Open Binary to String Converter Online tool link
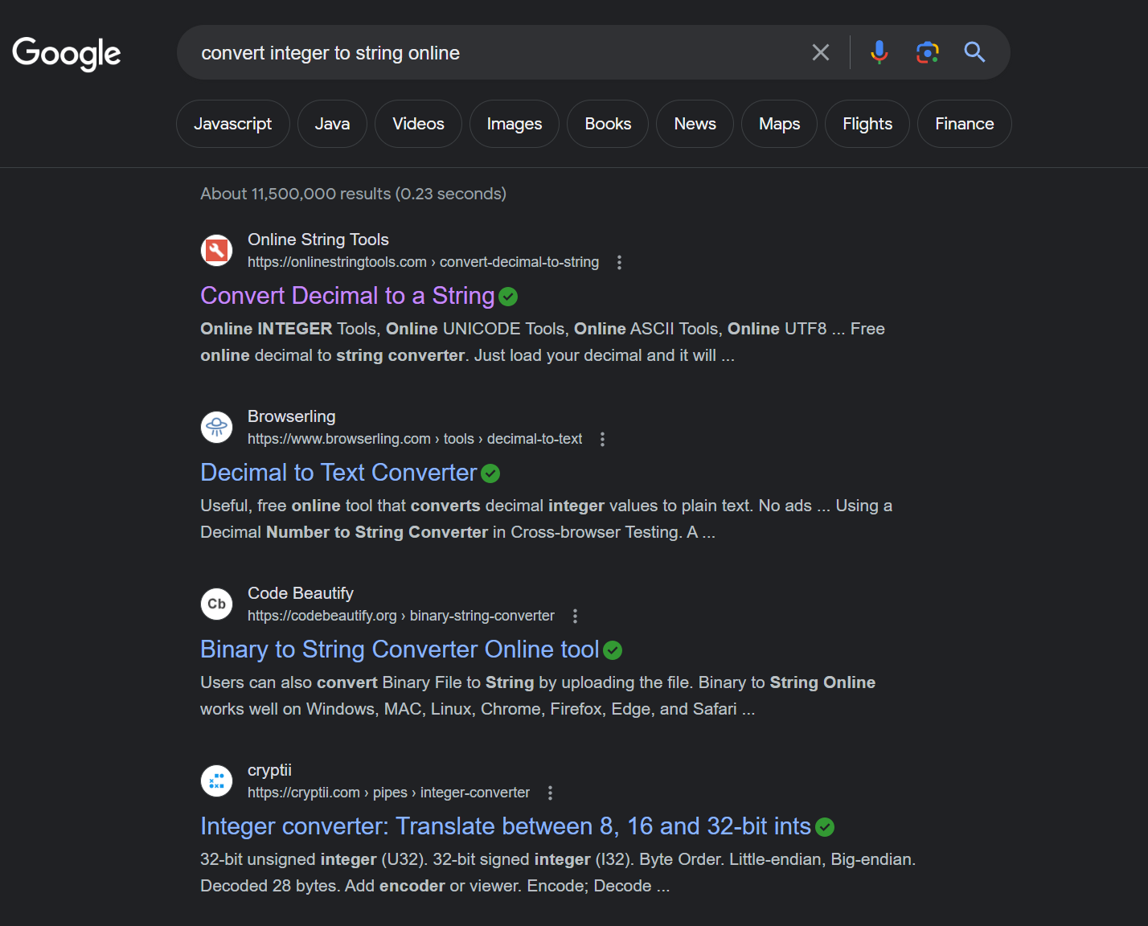Screen dimensions: 1148x926 point(400,649)
